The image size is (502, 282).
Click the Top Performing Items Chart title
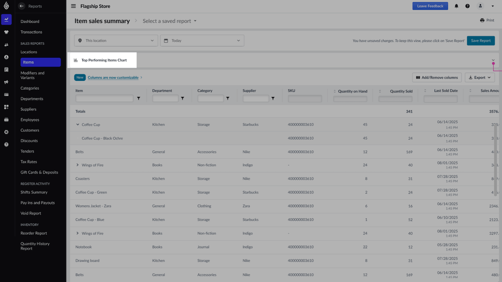[104, 60]
